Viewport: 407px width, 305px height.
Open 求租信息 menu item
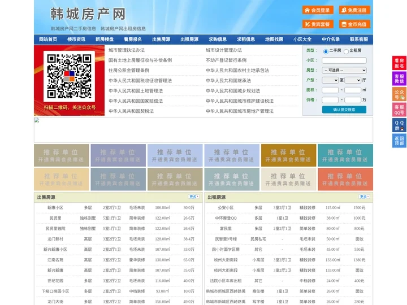[246, 40]
